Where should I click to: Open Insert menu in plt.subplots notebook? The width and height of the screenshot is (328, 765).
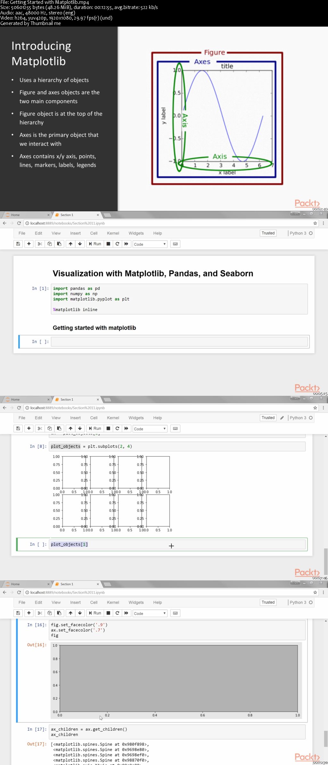pyautogui.click(x=75, y=418)
